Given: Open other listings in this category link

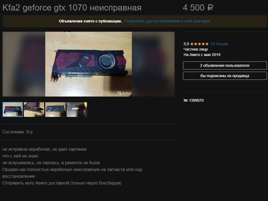Looking at the screenshot, I should (x=167, y=21).
